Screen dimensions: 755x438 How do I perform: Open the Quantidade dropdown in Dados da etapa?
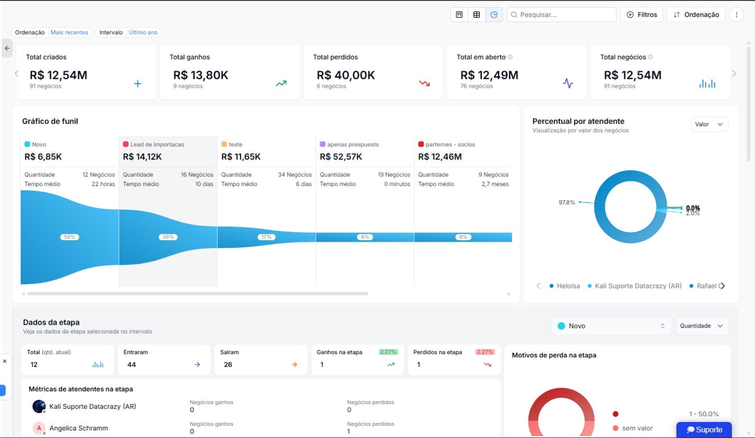click(x=702, y=326)
